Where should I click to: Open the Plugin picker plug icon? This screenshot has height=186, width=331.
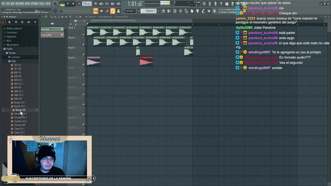coord(198,11)
